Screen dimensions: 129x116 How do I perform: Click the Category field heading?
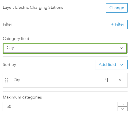point(16,39)
